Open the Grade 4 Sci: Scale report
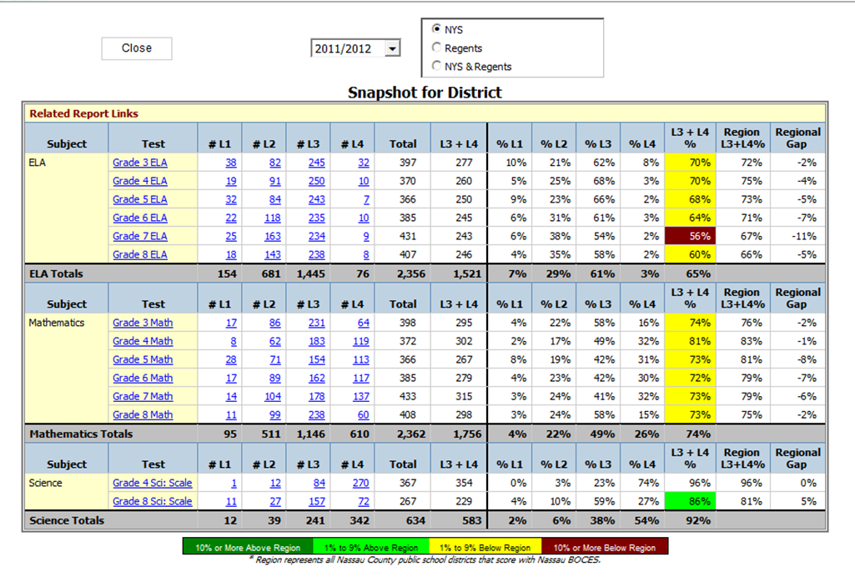Viewport: 855px width, 582px height. point(153,483)
